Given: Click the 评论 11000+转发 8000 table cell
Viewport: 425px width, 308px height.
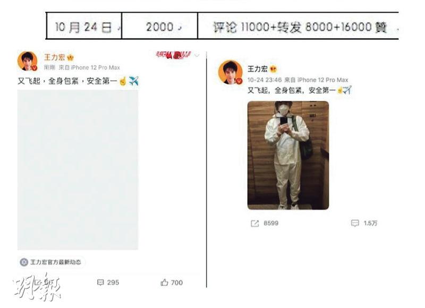Looking at the screenshot, I should pyautogui.click(x=298, y=26).
